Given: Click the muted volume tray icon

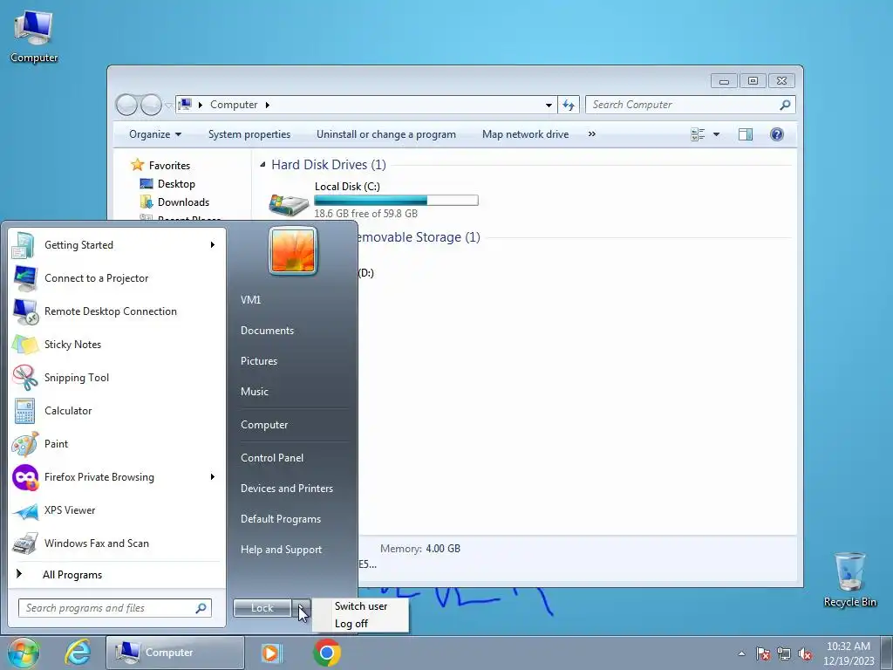Looking at the screenshot, I should pos(805,653).
